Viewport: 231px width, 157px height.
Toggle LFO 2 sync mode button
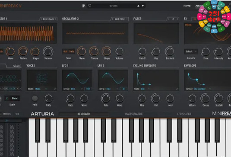(123, 89)
